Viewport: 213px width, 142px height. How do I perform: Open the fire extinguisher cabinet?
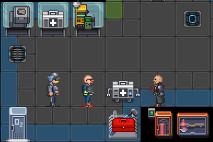click(x=164, y=124)
